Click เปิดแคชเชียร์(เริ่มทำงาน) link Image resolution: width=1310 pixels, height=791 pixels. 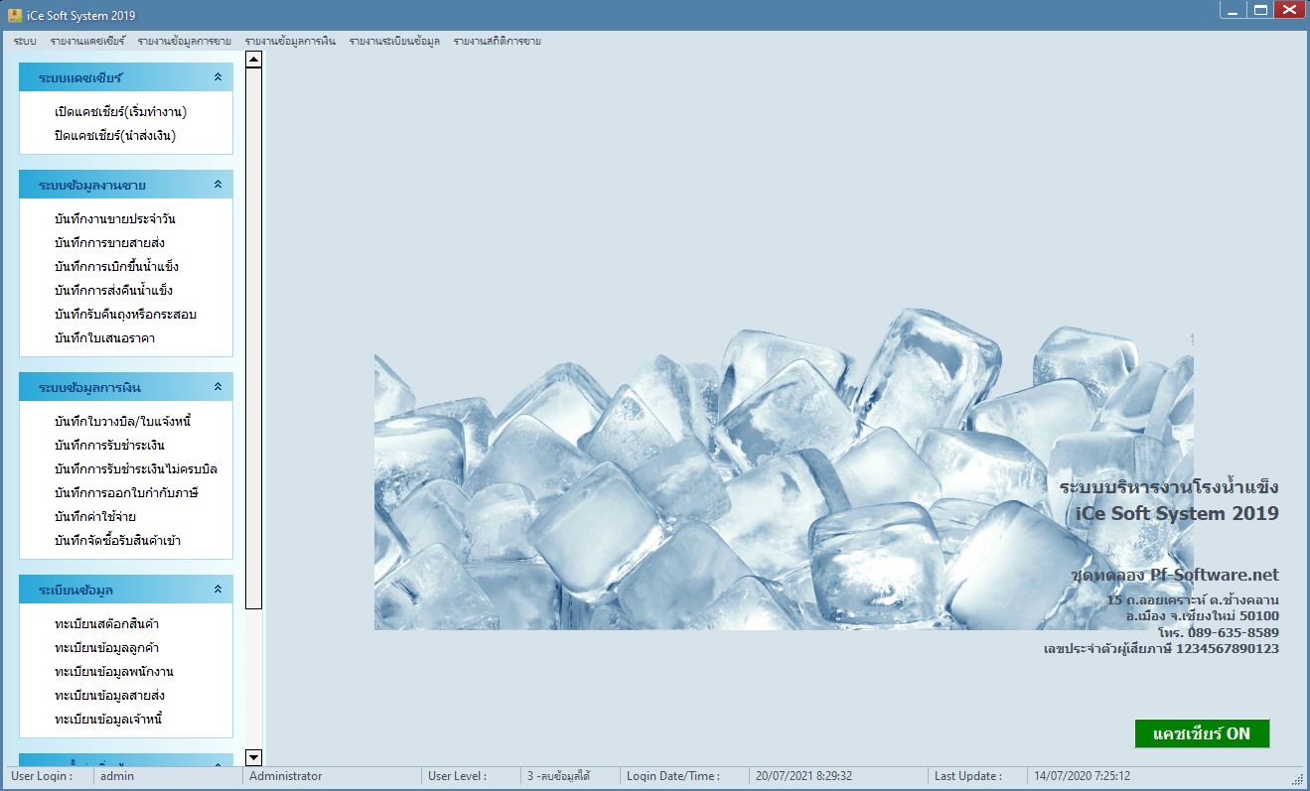121,112
